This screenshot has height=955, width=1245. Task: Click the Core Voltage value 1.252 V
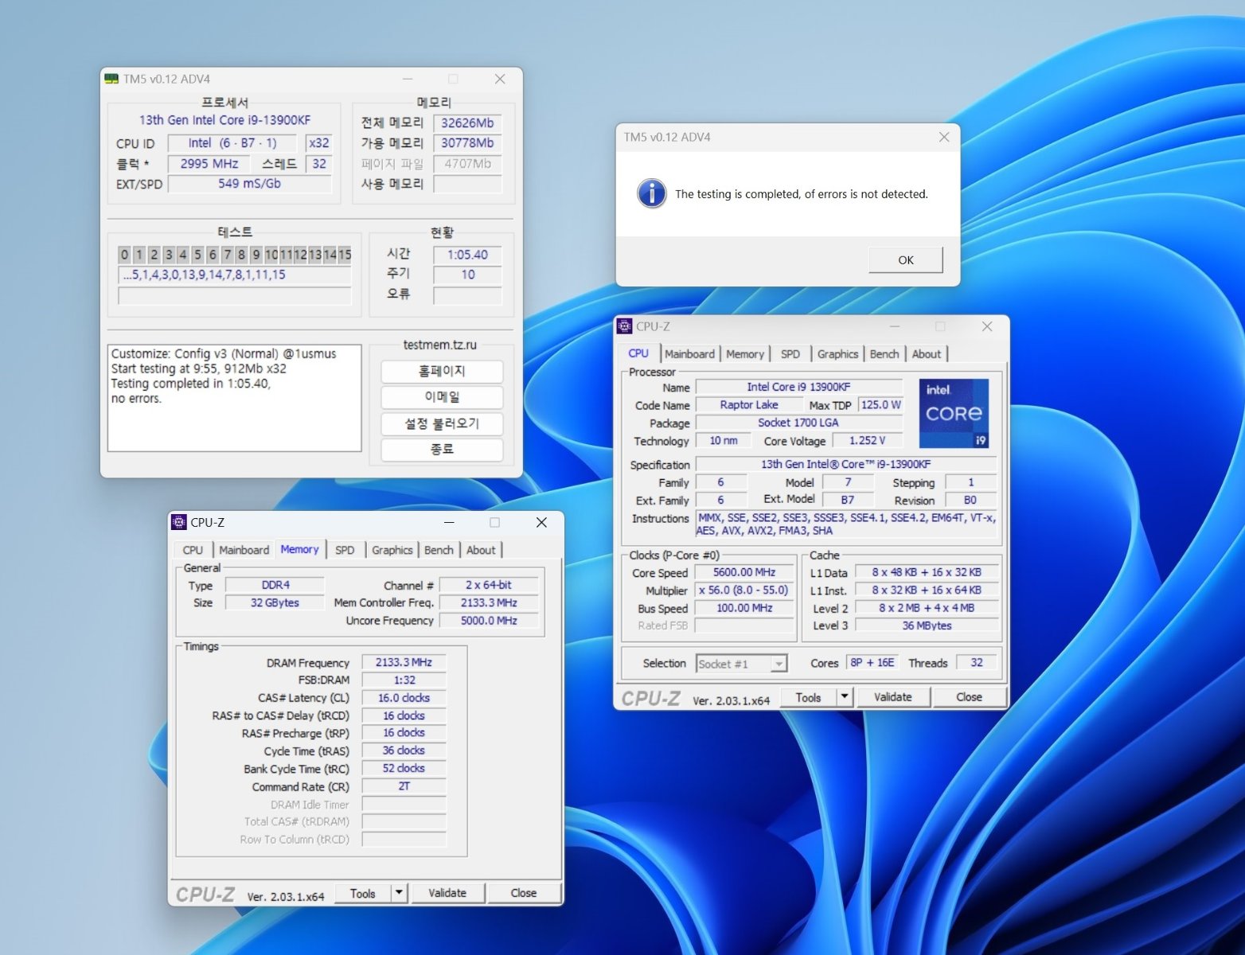point(867,441)
